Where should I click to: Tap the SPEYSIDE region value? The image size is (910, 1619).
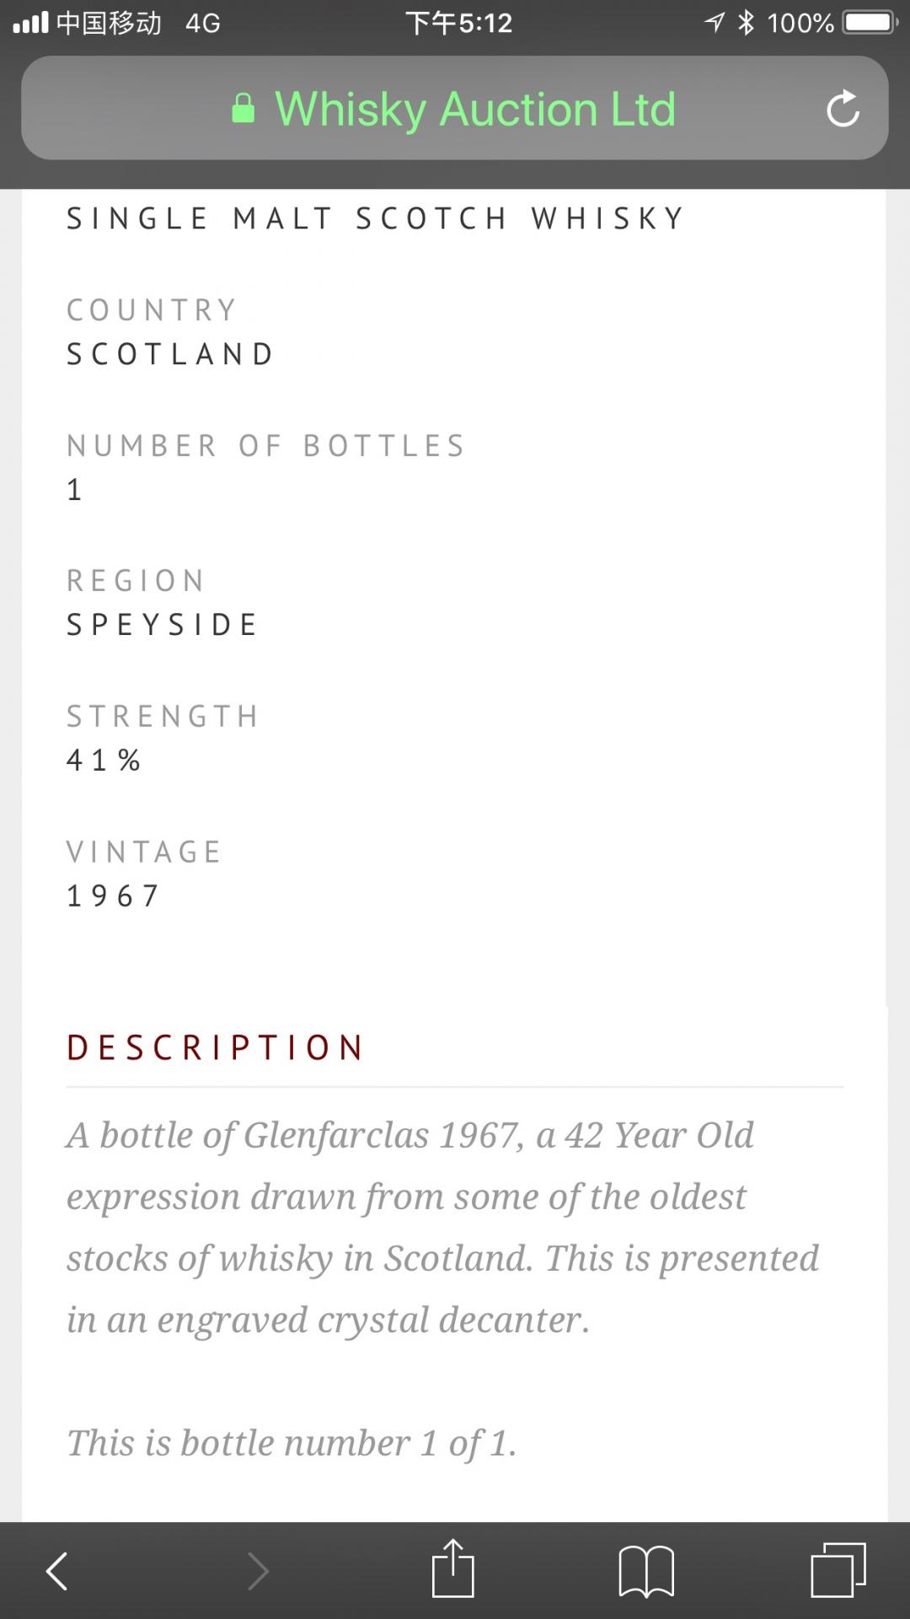[x=163, y=625]
